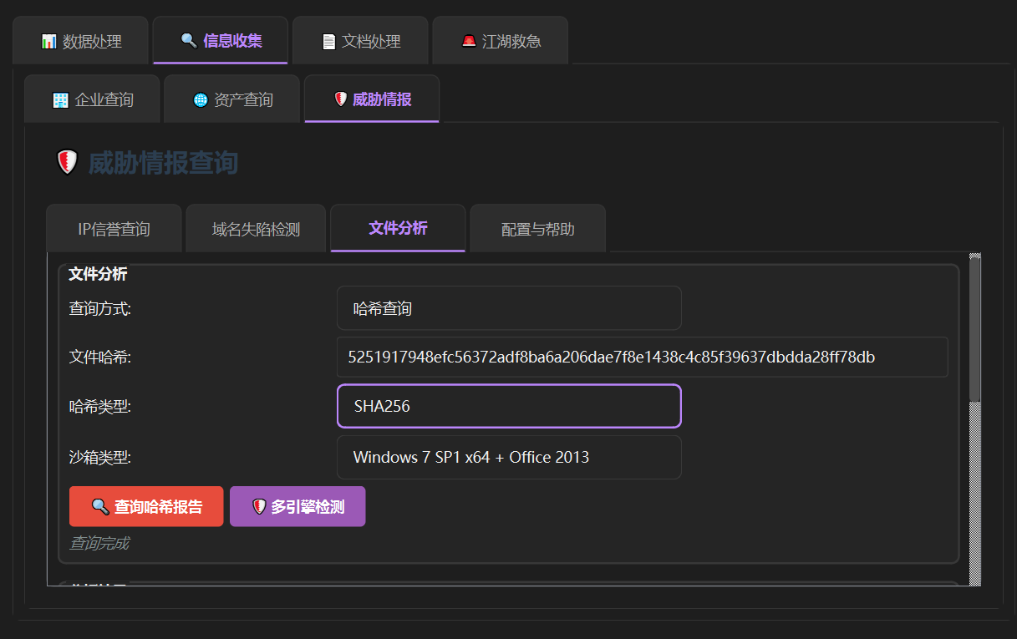The width and height of the screenshot is (1017, 639).
Task: Switch to the IP信誉查询 tab
Action: pyautogui.click(x=114, y=229)
